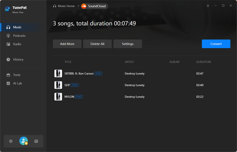
Task: Open the Tools section in sidebar
Action: [17, 75]
